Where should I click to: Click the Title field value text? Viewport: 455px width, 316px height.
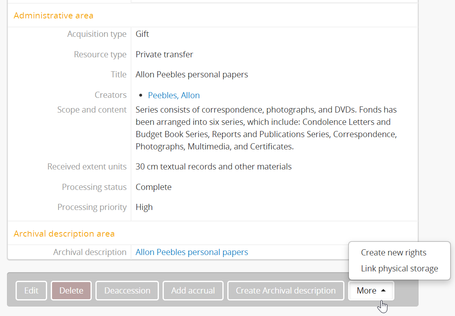point(192,74)
